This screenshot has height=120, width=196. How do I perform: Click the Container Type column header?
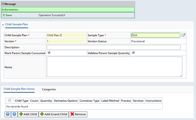tap(89, 100)
